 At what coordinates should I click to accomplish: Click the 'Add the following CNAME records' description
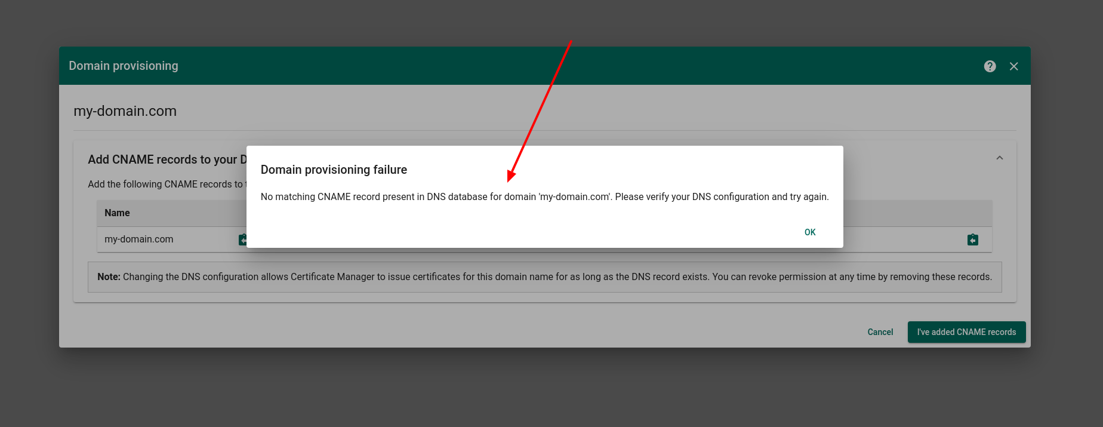click(165, 185)
